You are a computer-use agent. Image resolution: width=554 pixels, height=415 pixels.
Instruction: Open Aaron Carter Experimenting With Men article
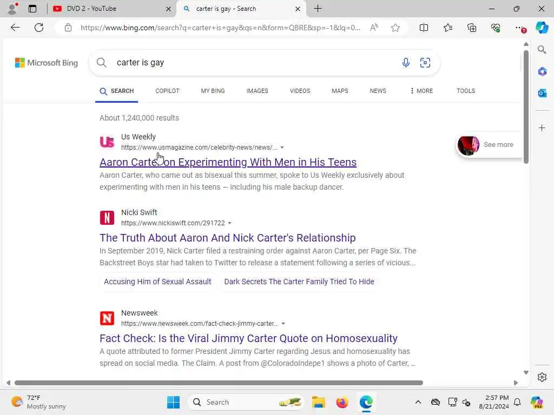click(x=228, y=162)
